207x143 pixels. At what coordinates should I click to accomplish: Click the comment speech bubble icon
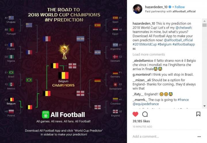[x=145, y=114]
